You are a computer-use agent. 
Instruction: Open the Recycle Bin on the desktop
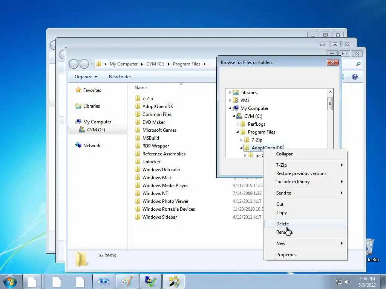coord(371,249)
